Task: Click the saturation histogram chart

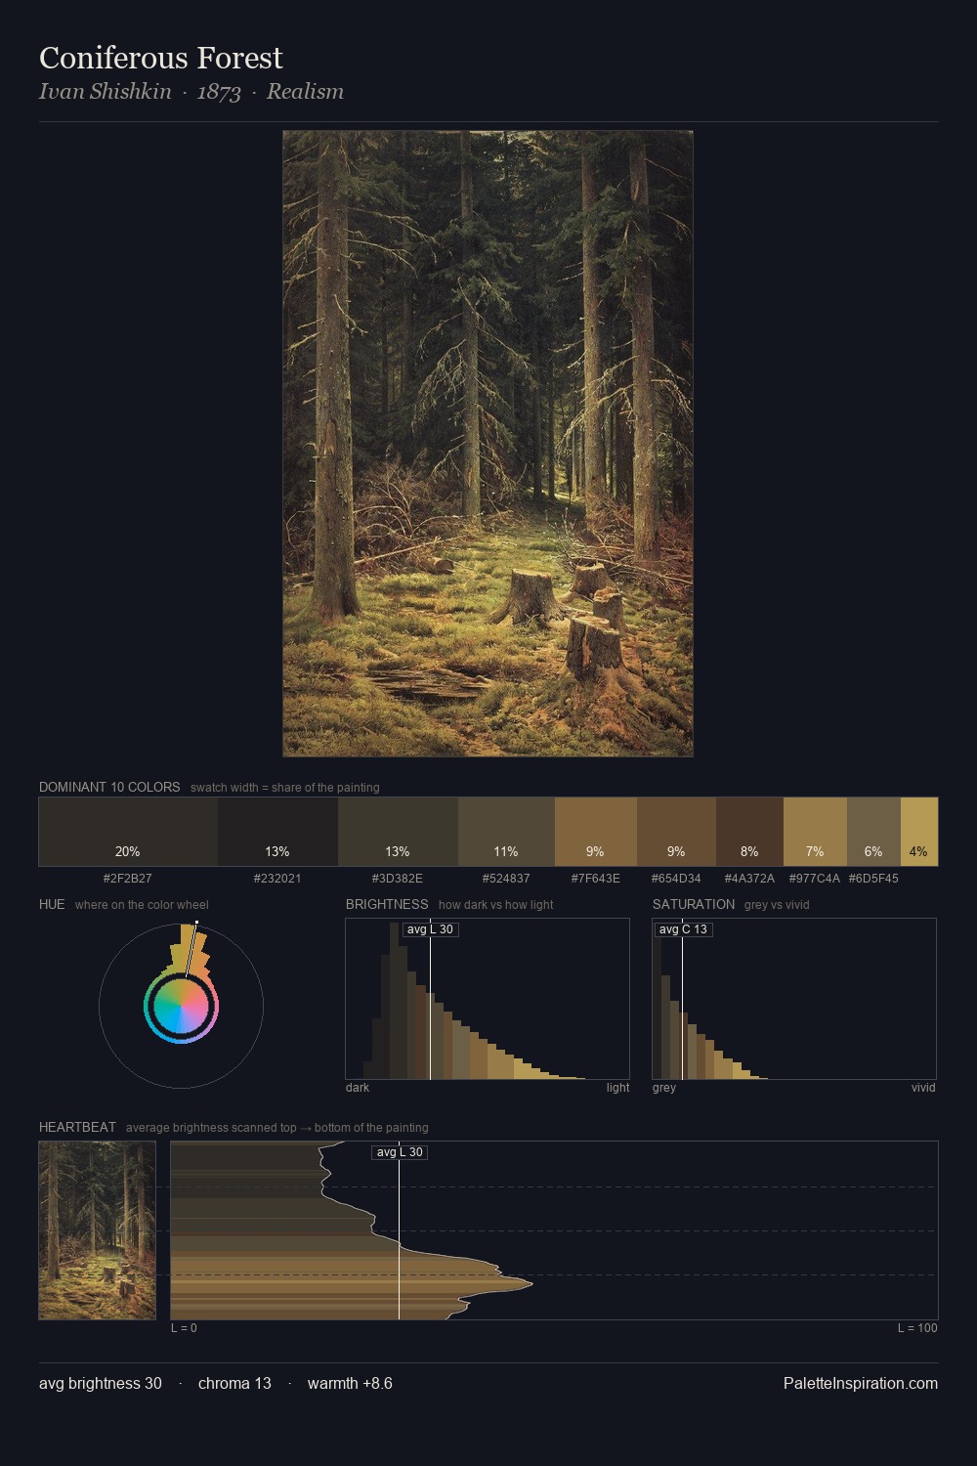Action: [x=794, y=999]
